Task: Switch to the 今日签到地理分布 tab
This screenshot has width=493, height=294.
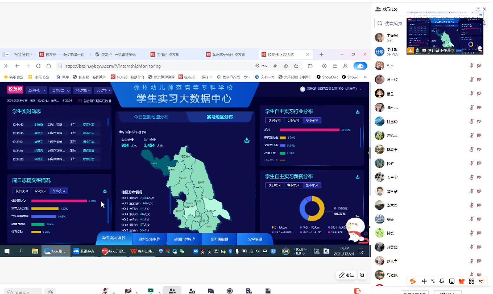Action: pos(151,117)
